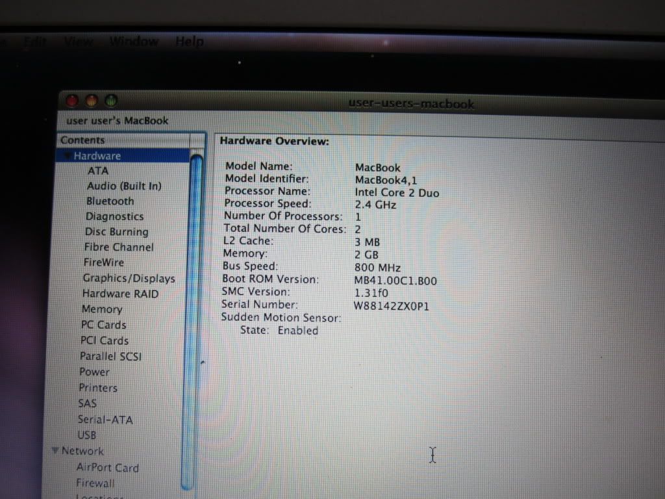Show Power information
The width and height of the screenshot is (665, 499).
pyautogui.click(x=94, y=372)
